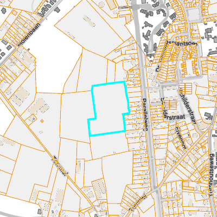217x217 pixels.
Task: Select the cyan-outlined highlighted parcel
Action: (x=108, y=108)
